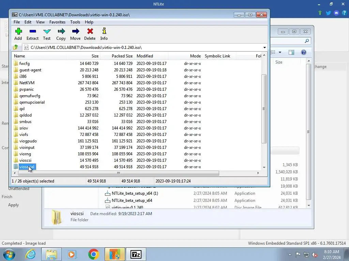This screenshot has width=349, height=261.
Task: Select the i386 folder
Action: (23, 76)
